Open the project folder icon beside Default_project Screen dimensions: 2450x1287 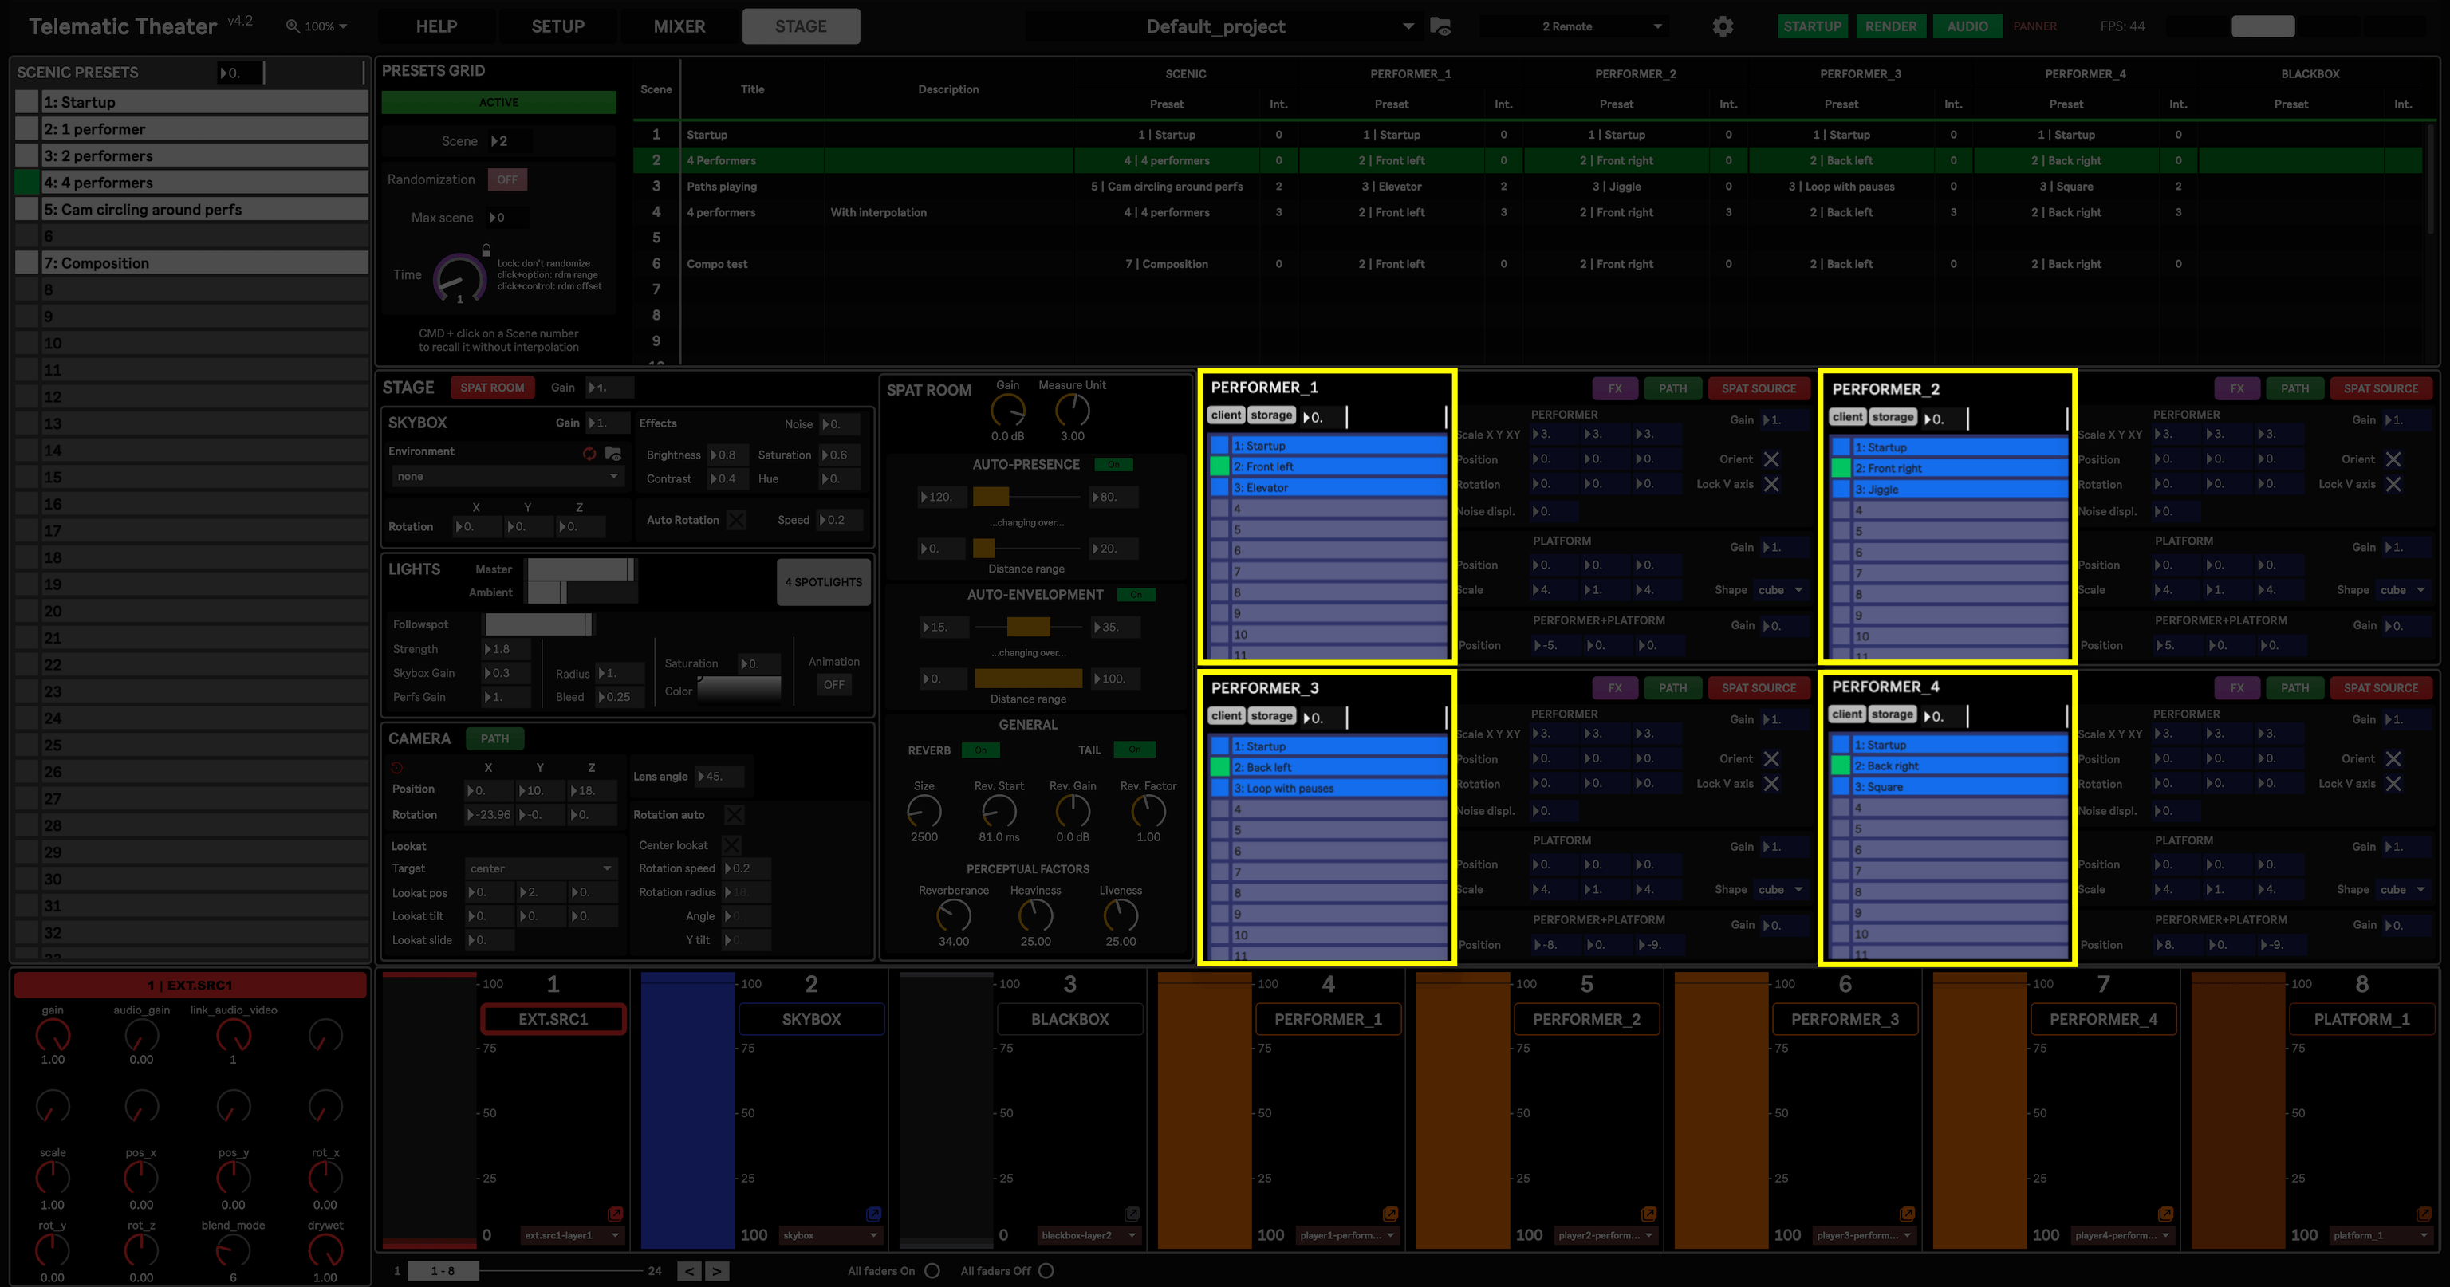tap(1441, 26)
